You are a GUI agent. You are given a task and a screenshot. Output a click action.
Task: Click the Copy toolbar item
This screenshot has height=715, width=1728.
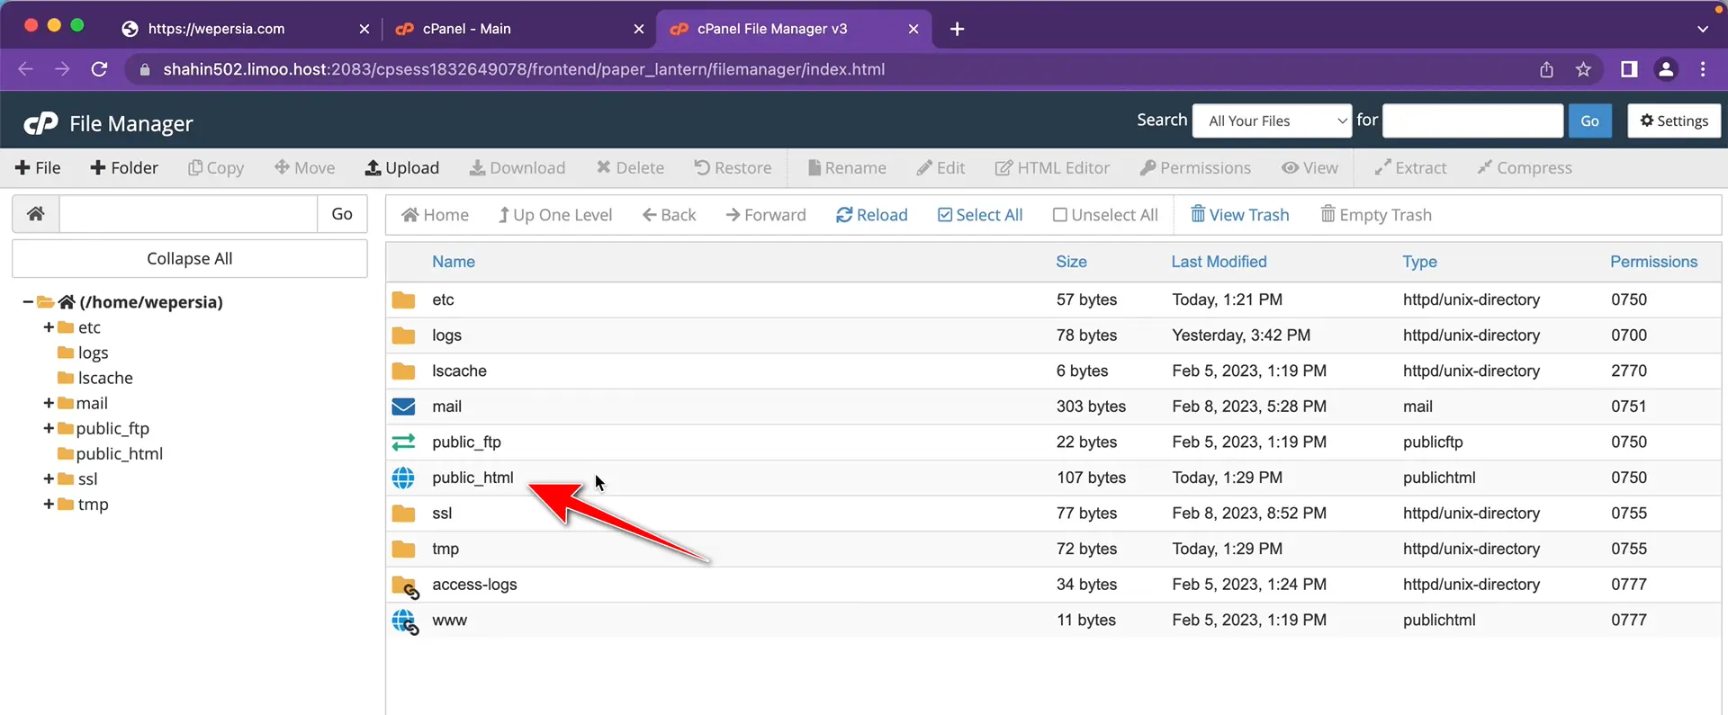(x=216, y=168)
